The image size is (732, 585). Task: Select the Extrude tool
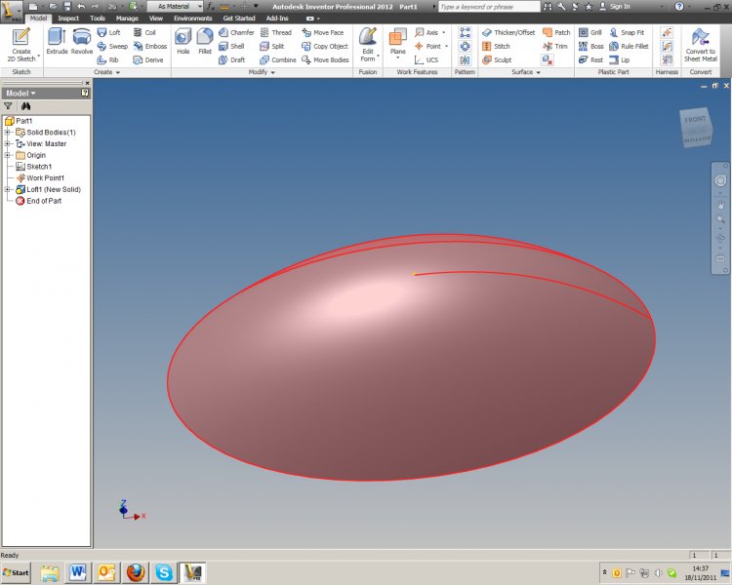tap(57, 43)
